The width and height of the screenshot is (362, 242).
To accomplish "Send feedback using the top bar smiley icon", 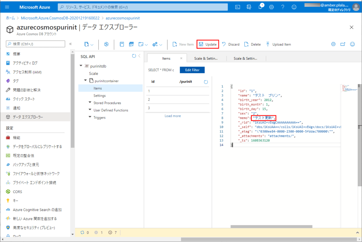I will point(293,7).
